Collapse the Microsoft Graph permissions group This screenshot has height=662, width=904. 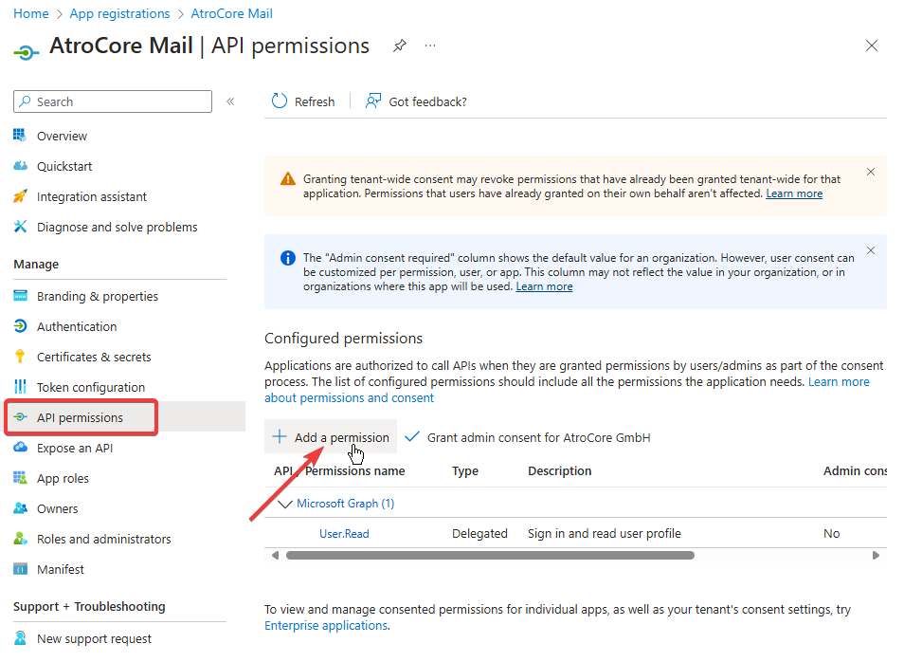pyautogui.click(x=284, y=503)
